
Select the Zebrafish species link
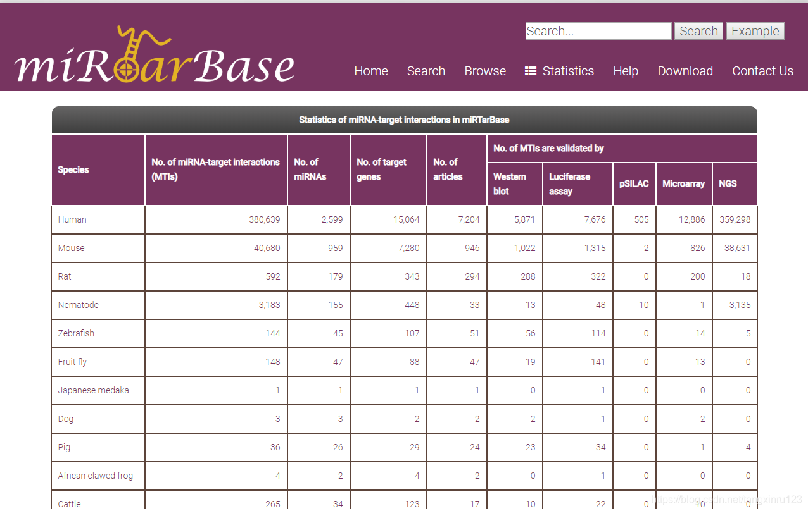[x=76, y=333]
